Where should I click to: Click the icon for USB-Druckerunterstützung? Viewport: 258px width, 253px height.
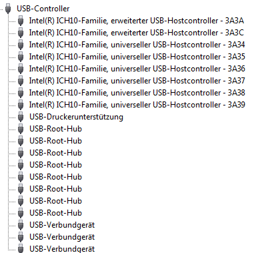pos(21,117)
